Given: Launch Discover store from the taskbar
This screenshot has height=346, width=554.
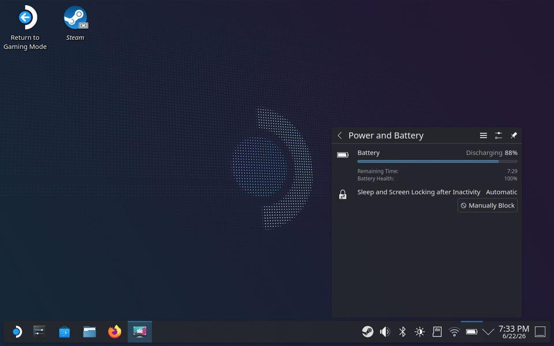Looking at the screenshot, I should (x=64, y=332).
